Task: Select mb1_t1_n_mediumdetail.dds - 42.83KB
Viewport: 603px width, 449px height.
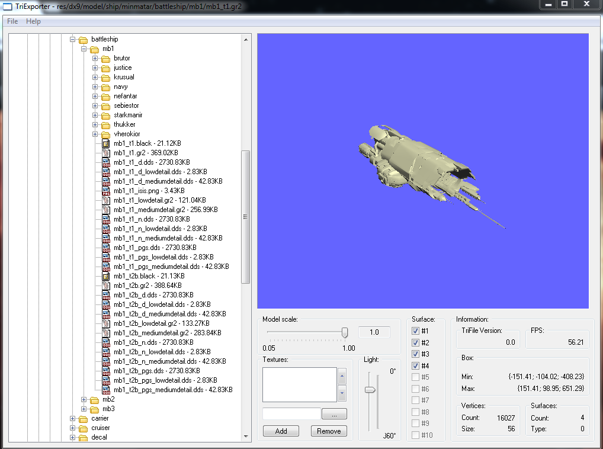Action: [x=168, y=238]
